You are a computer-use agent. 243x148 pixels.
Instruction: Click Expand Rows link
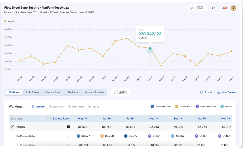pos(61,119)
